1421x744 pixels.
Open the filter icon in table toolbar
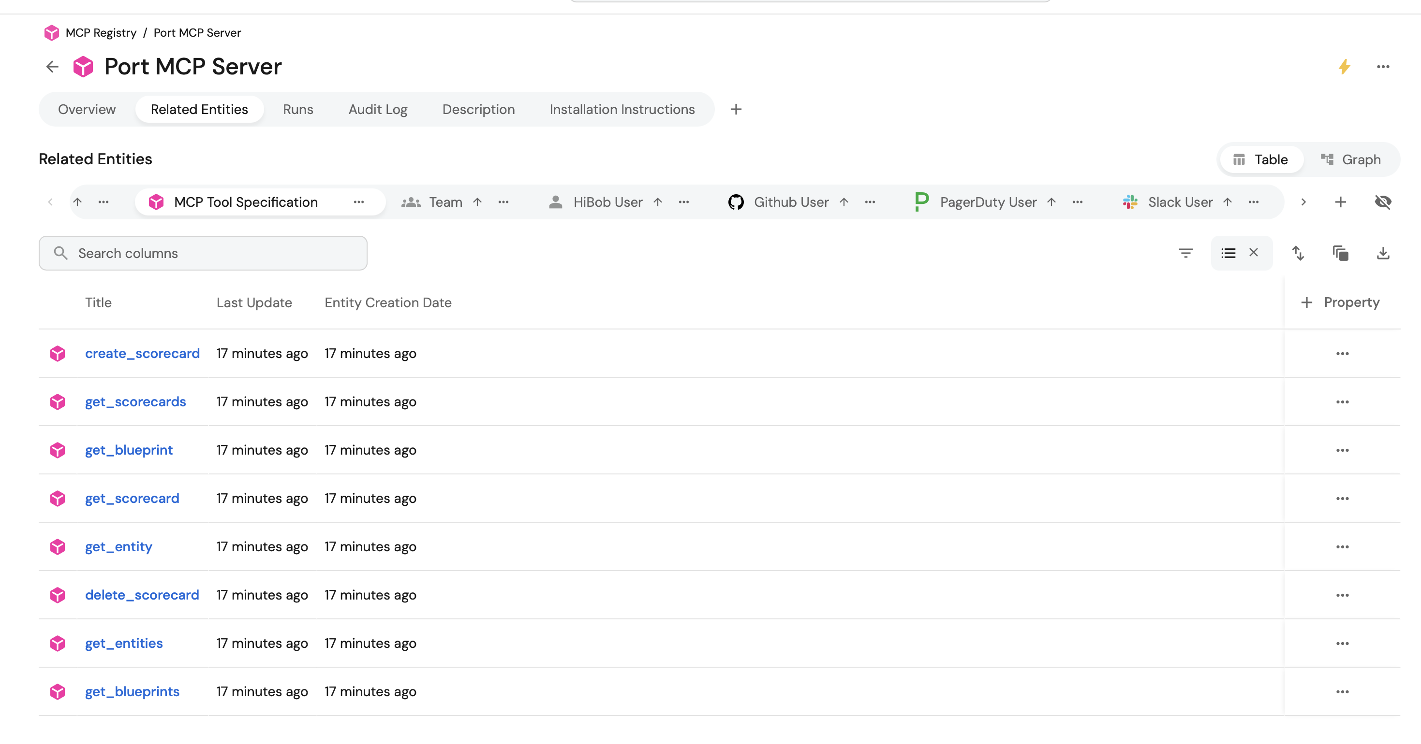pyautogui.click(x=1185, y=253)
